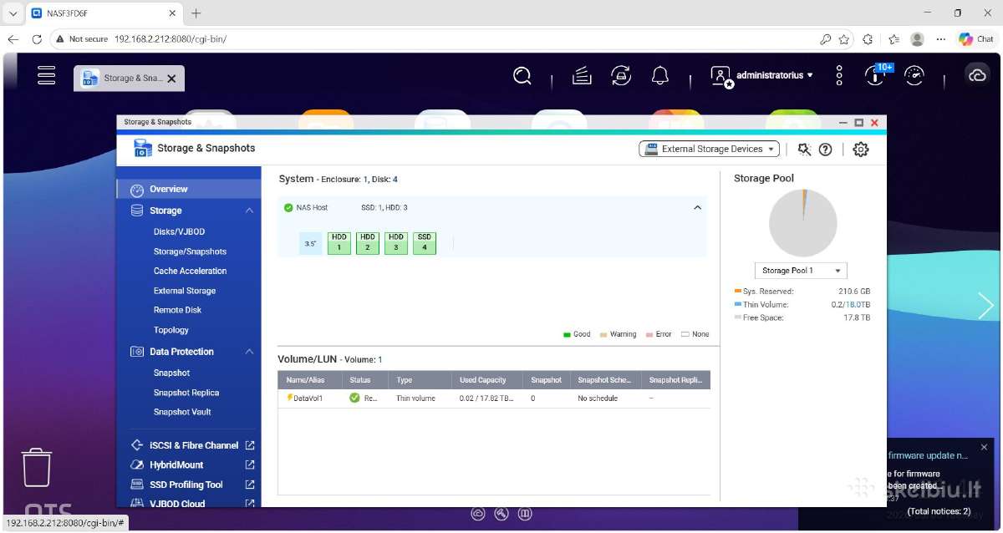
Task: Sort by Used Capacity column header
Action: (x=488, y=380)
